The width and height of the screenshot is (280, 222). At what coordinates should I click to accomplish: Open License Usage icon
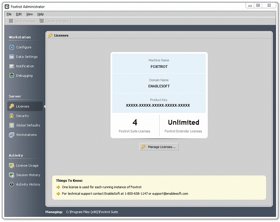(x=11, y=166)
